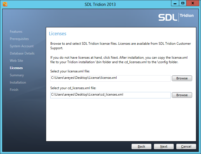Select the Web Site step
The height and width of the screenshot is (154, 201).
tap(16, 61)
